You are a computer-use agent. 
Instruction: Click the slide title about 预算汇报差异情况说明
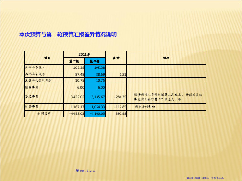(68, 34)
